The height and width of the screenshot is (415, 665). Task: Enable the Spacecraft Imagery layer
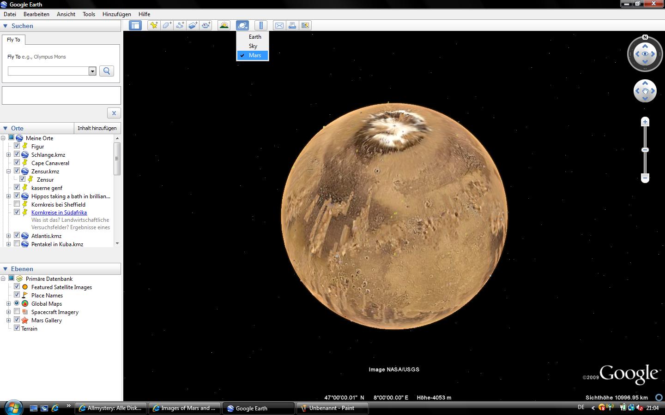click(x=17, y=312)
